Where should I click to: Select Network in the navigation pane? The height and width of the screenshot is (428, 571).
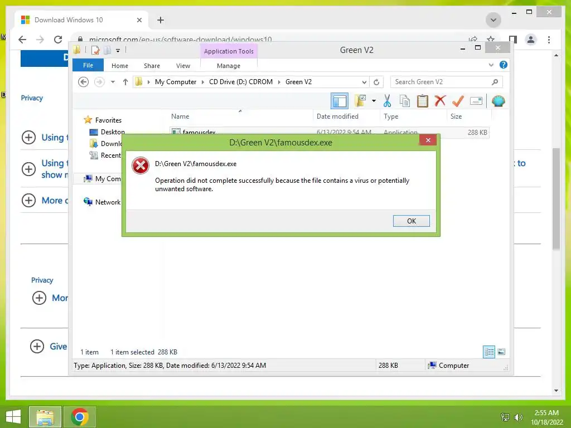102,202
